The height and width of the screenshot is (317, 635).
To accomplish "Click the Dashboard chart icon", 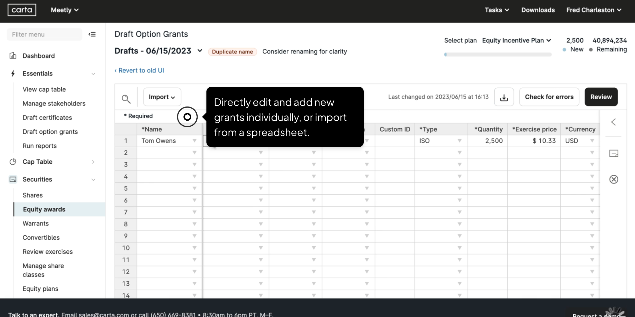I will [x=13, y=56].
